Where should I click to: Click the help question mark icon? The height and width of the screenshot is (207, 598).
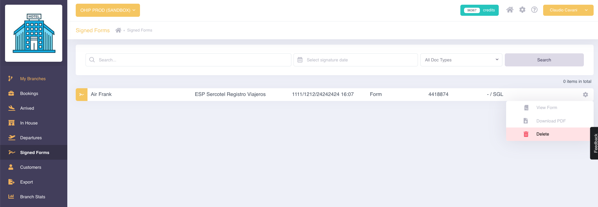pos(534,10)
